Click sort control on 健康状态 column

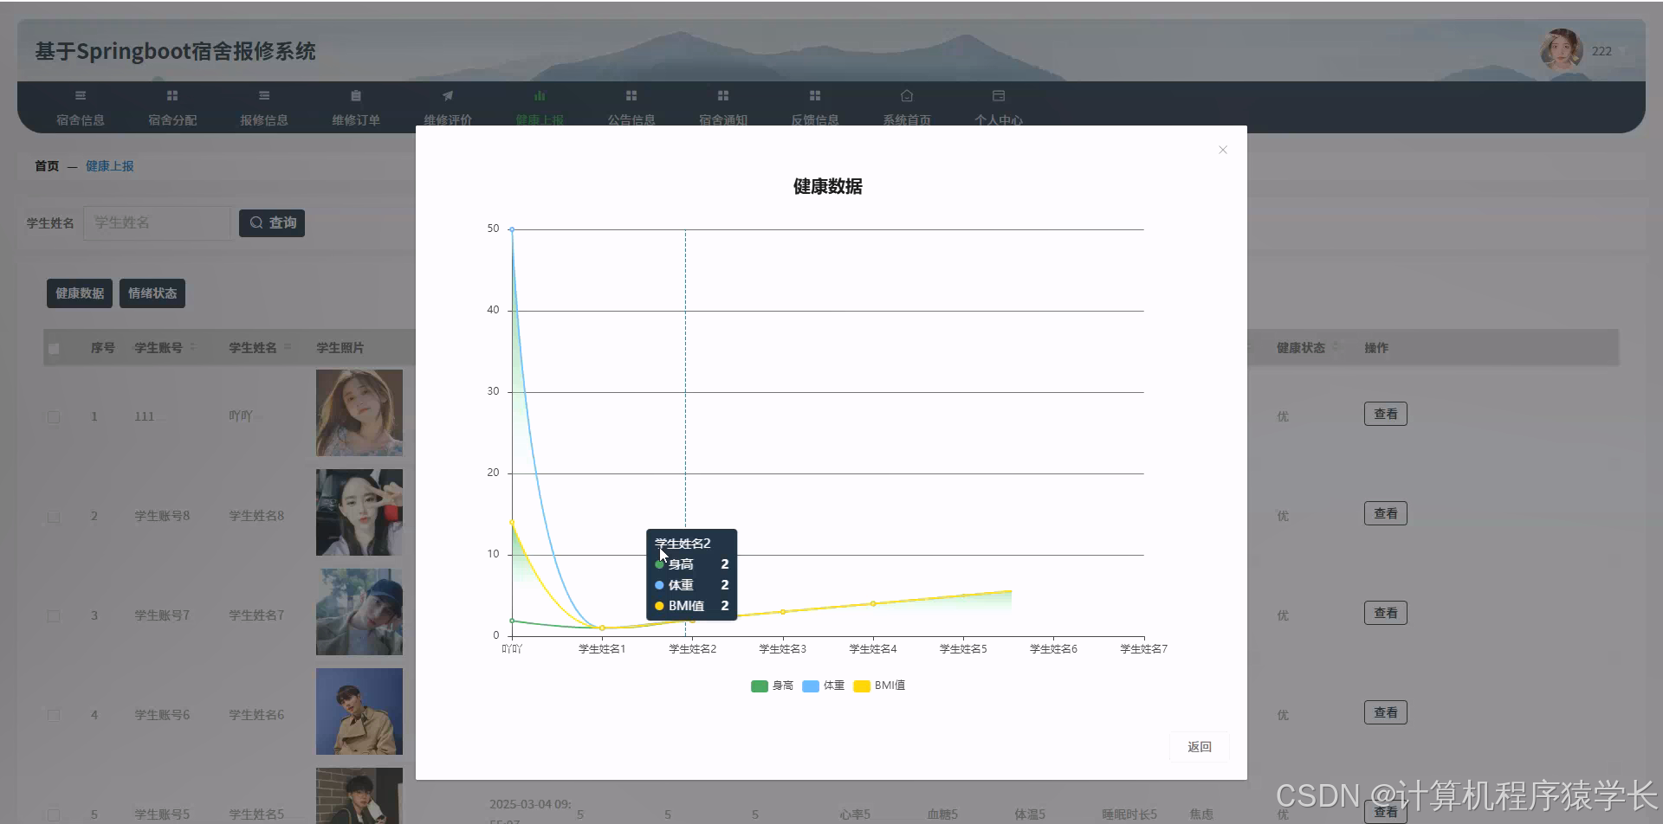tap(1336, 347)
